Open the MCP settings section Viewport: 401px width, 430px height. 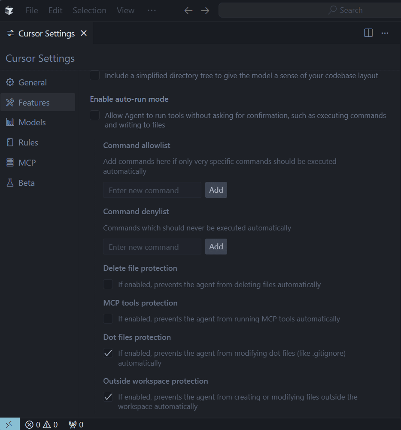tap(27, 163)
